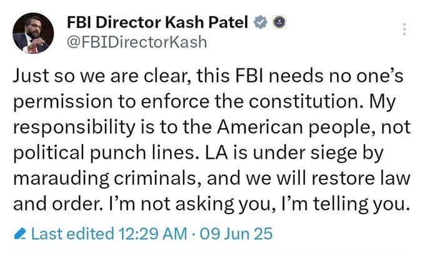This screenshot has width=425, height=256.
Task: Click the 09 Jun 25 date
Action: click(236, 234)
